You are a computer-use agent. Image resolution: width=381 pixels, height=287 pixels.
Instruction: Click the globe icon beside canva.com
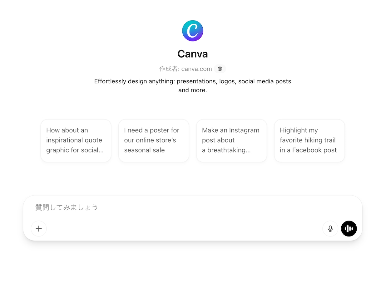point(220,69)
